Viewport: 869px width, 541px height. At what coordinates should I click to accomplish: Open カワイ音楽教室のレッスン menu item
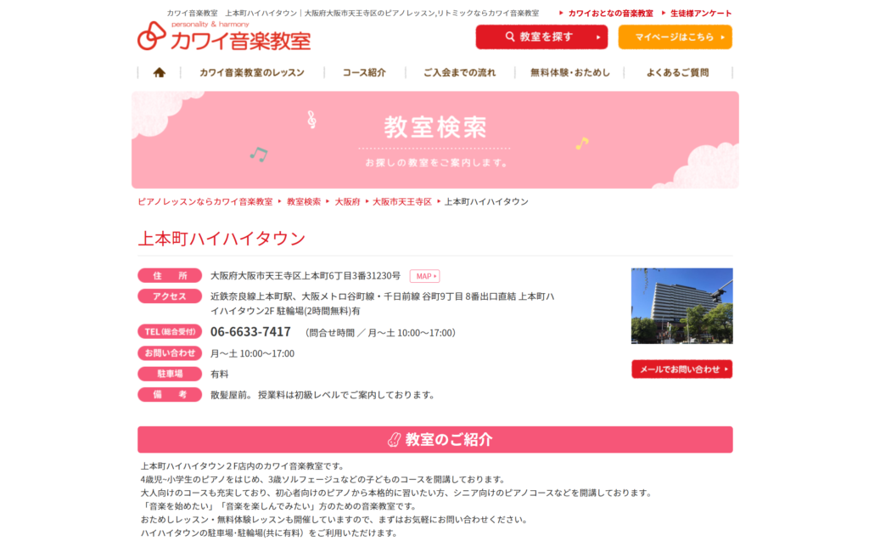tap(252, 73)
